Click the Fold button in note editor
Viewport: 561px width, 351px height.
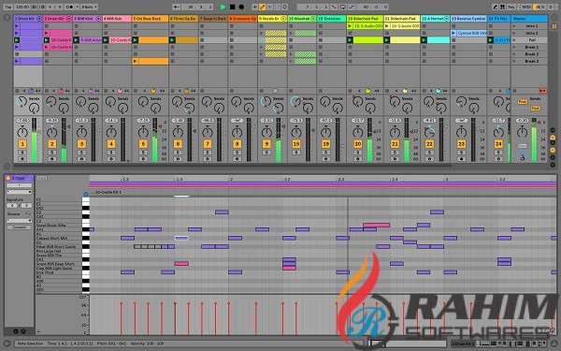(42, 178)
